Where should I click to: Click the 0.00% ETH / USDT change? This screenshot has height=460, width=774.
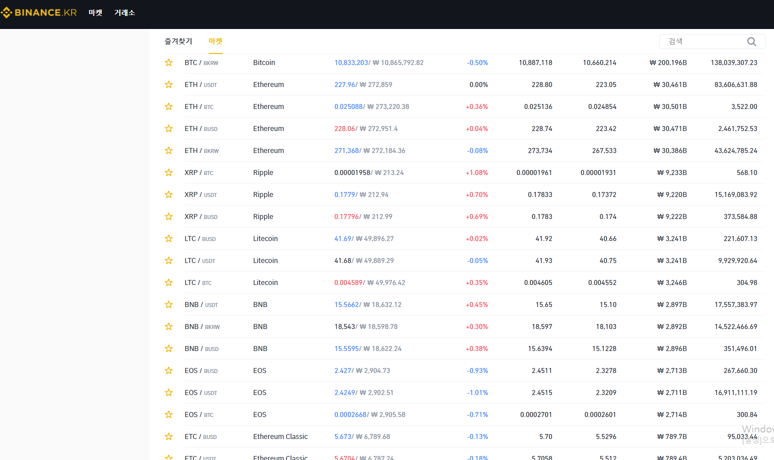coord(479,84)
